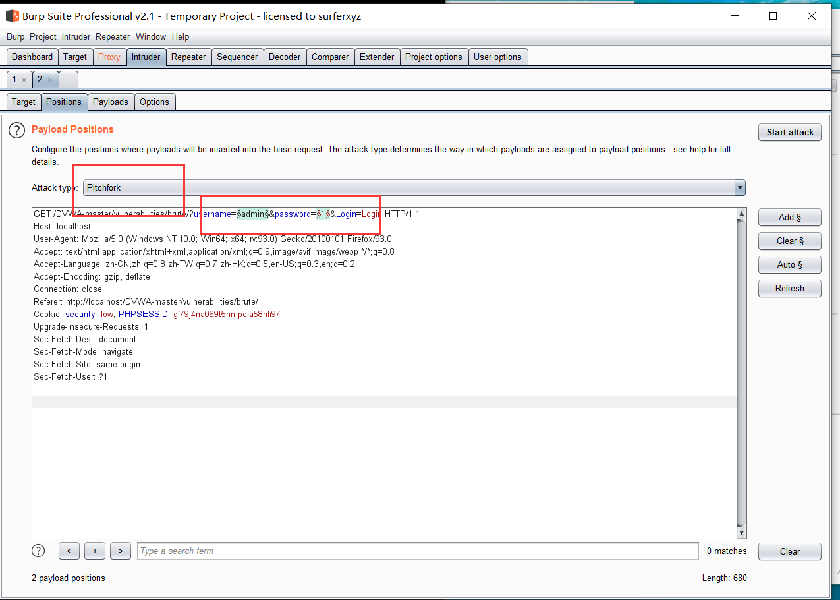Click the Host: localhost header line
This screenshot has width=840, height=600.
click(62, 226)
